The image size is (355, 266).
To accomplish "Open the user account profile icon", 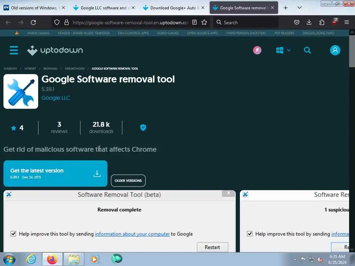I will pos(335,50).
